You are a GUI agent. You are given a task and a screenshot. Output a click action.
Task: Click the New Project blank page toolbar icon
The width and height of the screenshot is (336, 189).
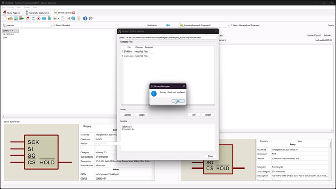coord(5,19)
